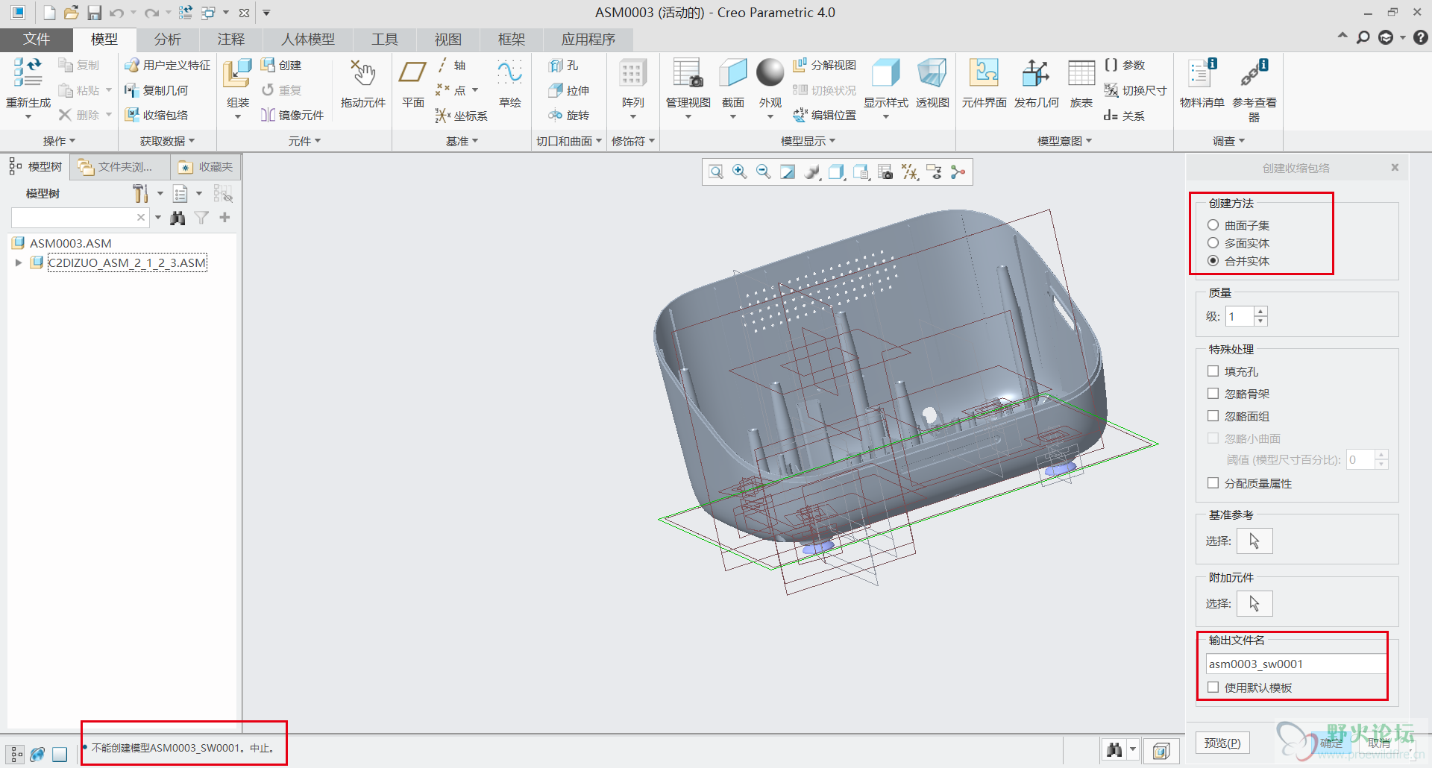The image size is (1432, 768).
Task: Open the 模型显示 group dropdown
Action: (808, 141)
